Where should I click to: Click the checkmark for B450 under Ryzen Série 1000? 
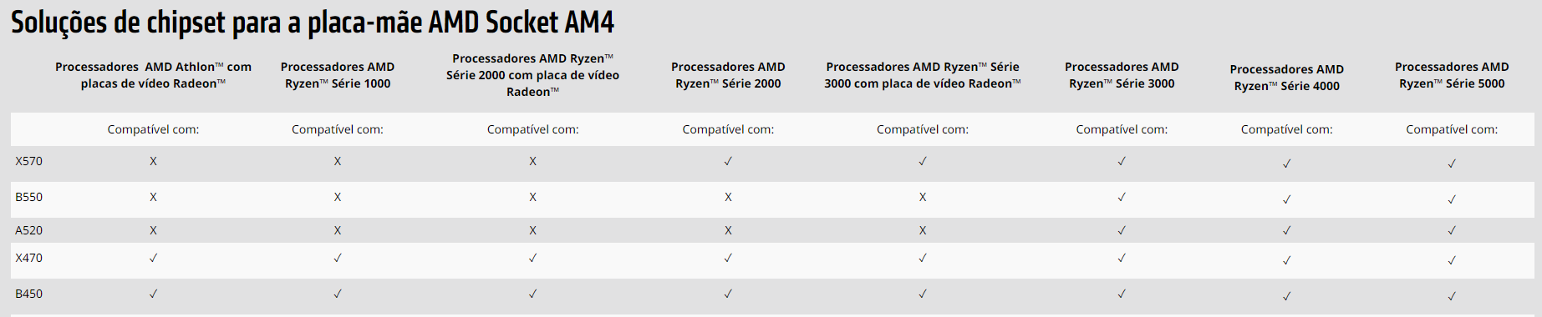coord(338,294)
